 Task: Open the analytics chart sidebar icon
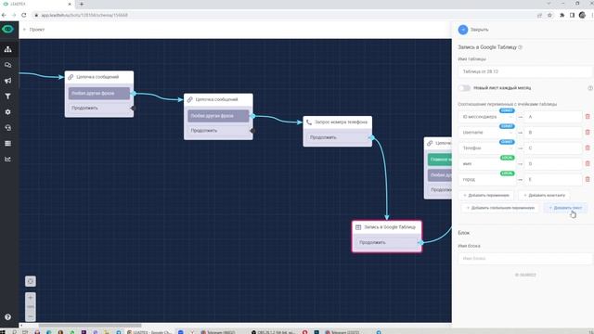[7, 159]
